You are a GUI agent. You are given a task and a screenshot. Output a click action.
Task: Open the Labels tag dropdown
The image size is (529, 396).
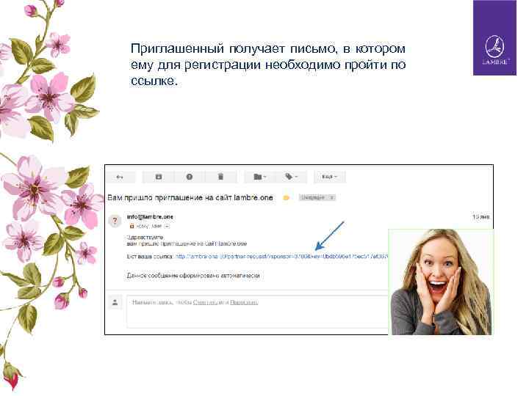click(x=291, y=177)
